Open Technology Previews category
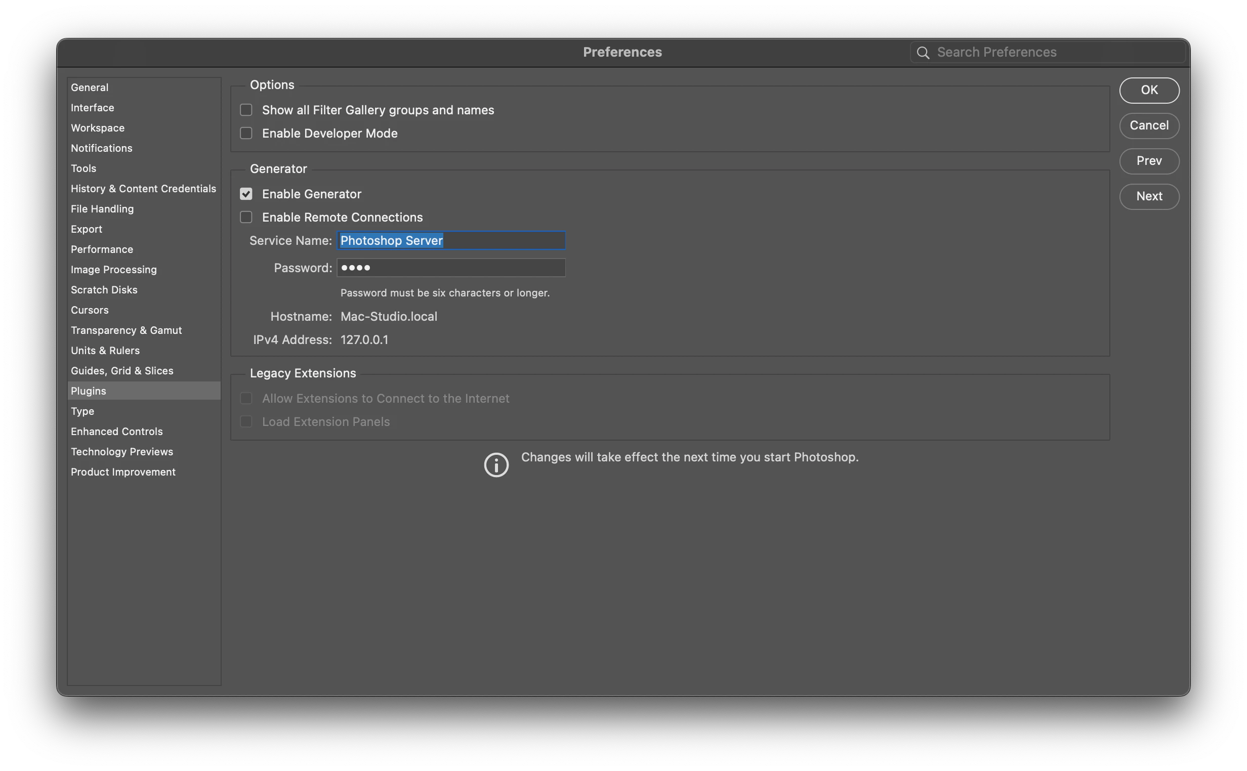The height and width of the screenshot is (771, 1247). tap(122, 452)
